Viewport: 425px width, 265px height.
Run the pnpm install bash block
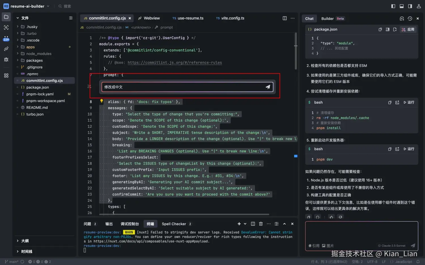(409, 103)
